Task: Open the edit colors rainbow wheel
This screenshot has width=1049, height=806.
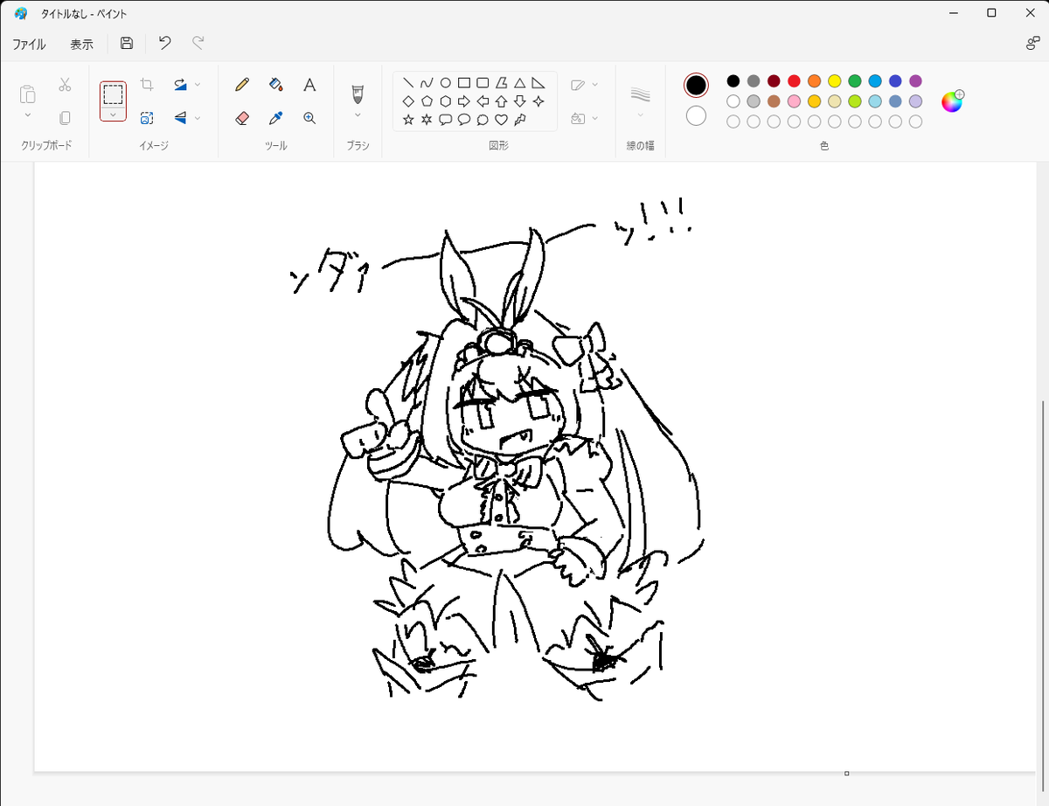Action: 951,101
